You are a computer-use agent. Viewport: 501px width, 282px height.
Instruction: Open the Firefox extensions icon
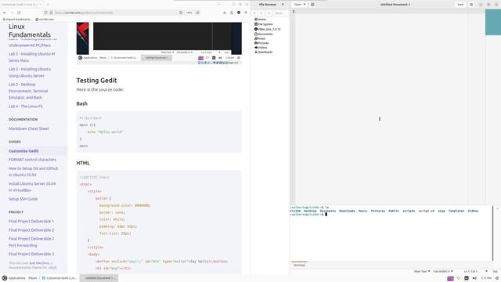click(232, 13)
